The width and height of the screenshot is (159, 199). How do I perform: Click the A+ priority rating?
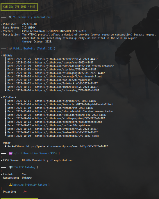pos(25,192)
